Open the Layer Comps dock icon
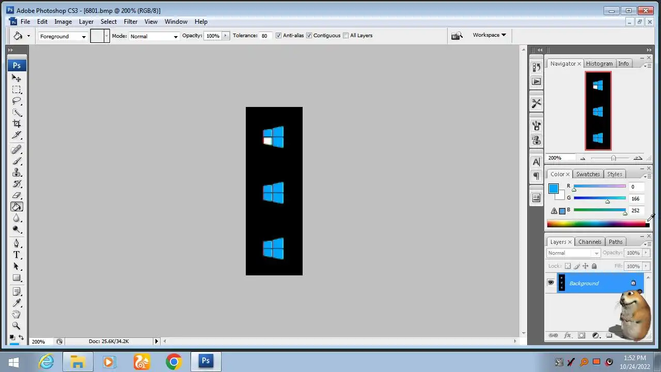This screenshot has width=661, height=372. [536, 198]
